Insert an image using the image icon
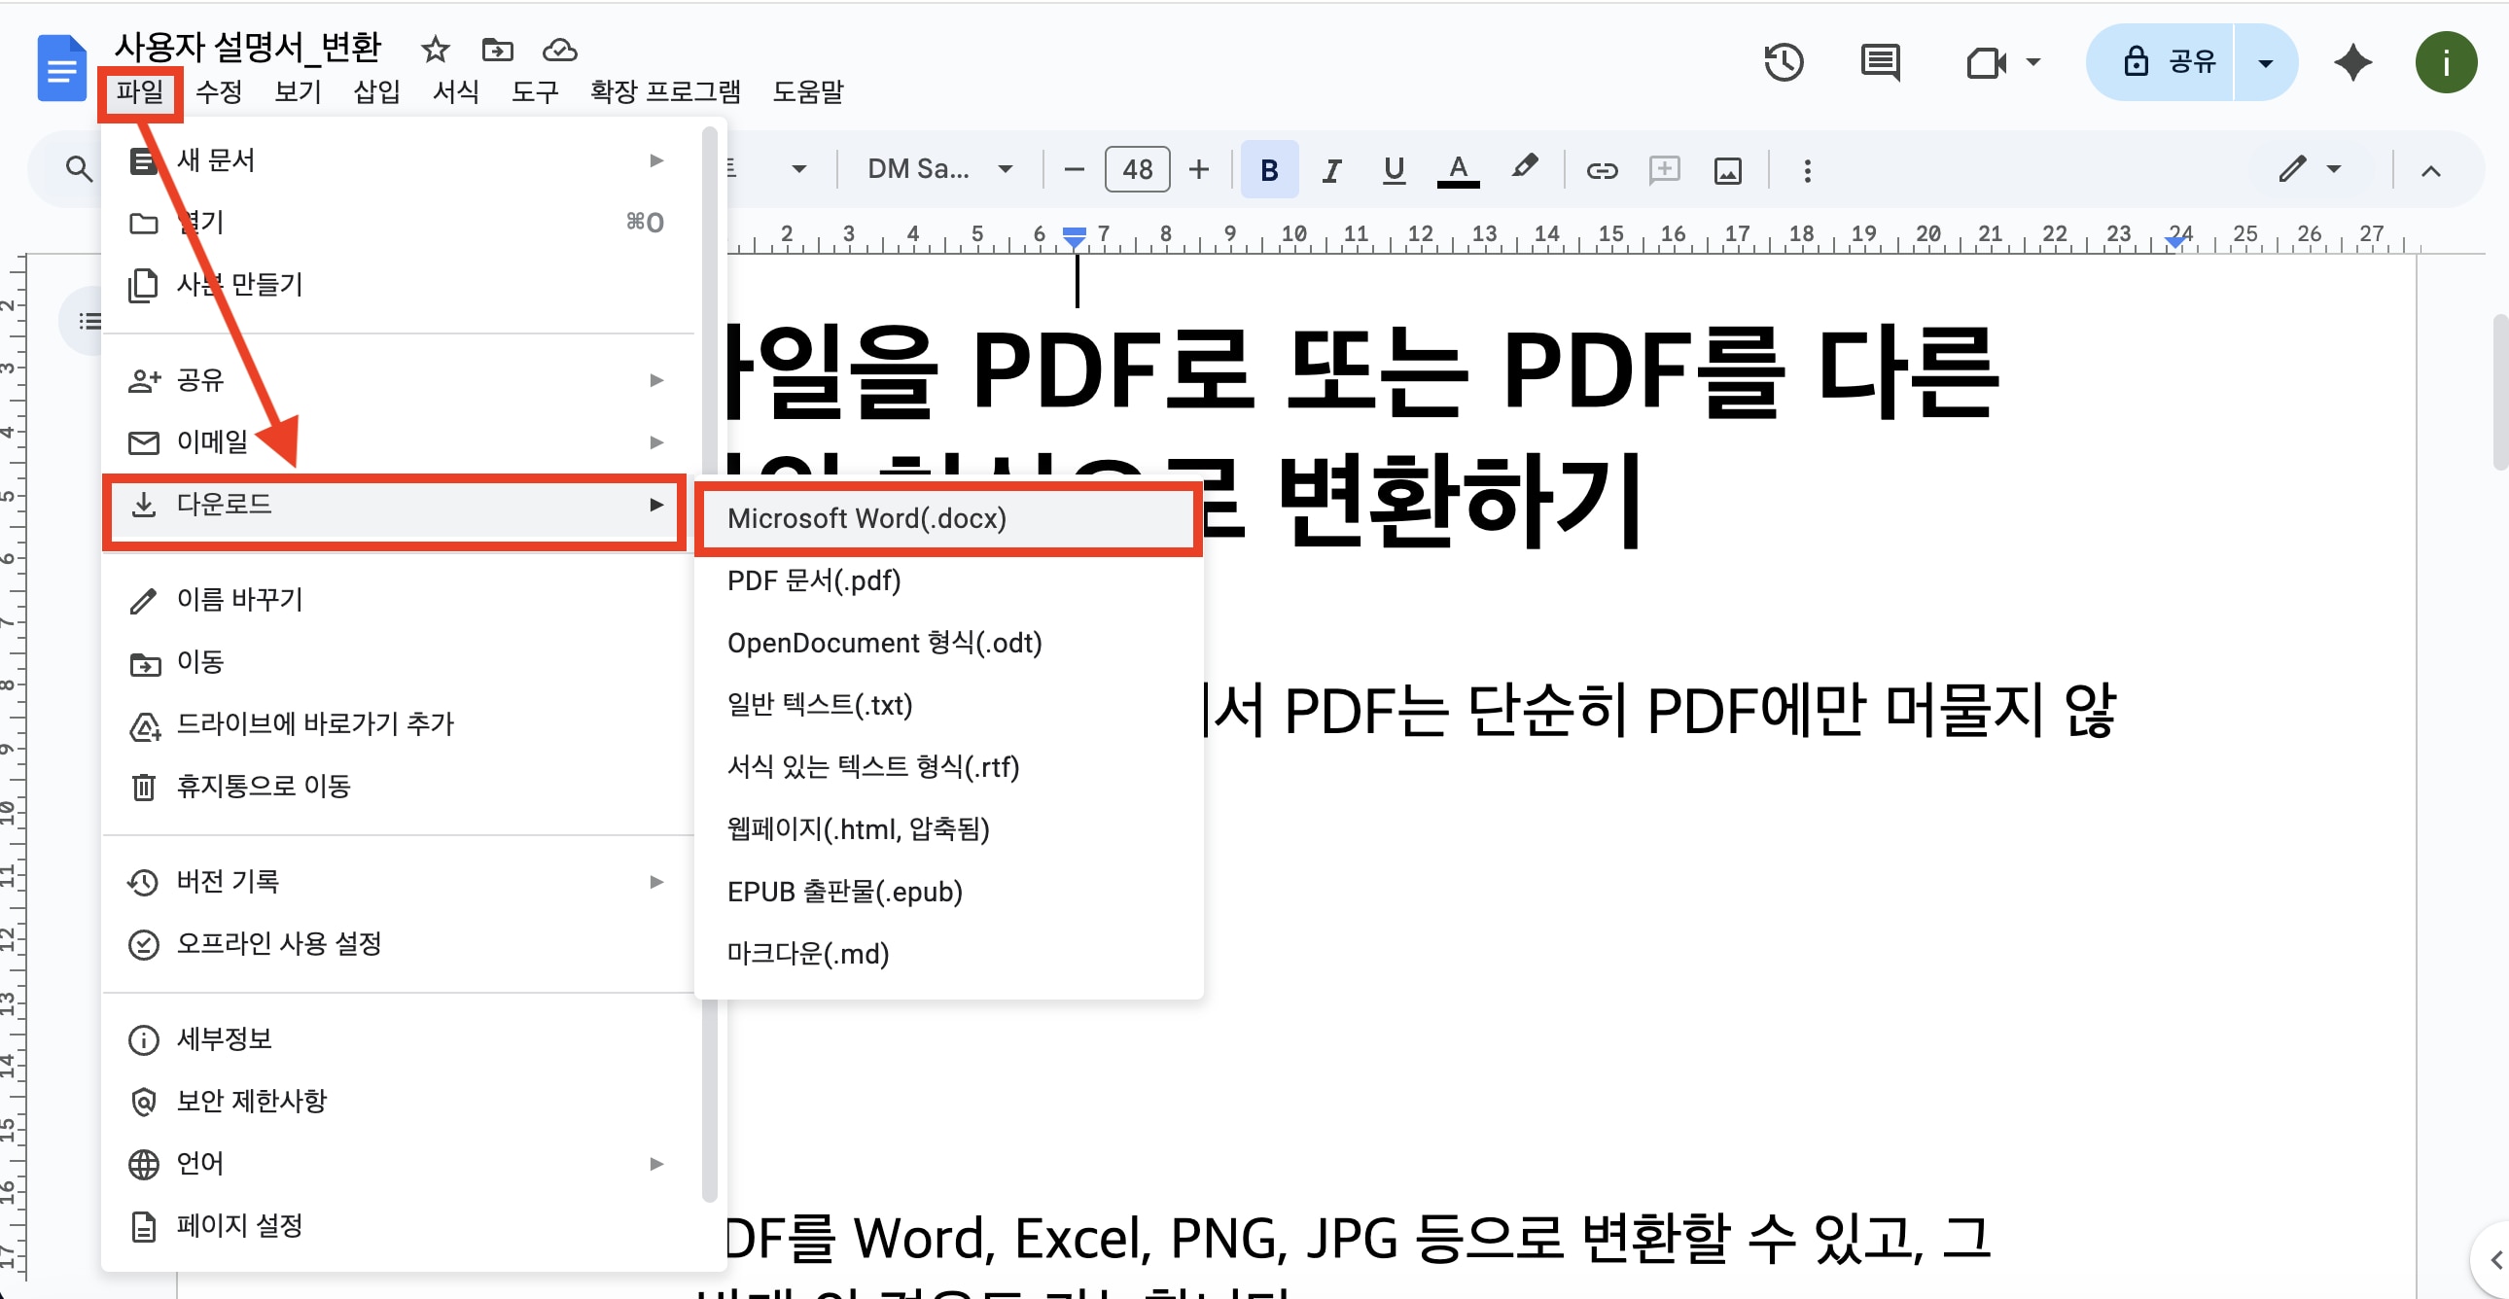The height and width of the screenshot is (1299, 2509). coord(1727,169)
